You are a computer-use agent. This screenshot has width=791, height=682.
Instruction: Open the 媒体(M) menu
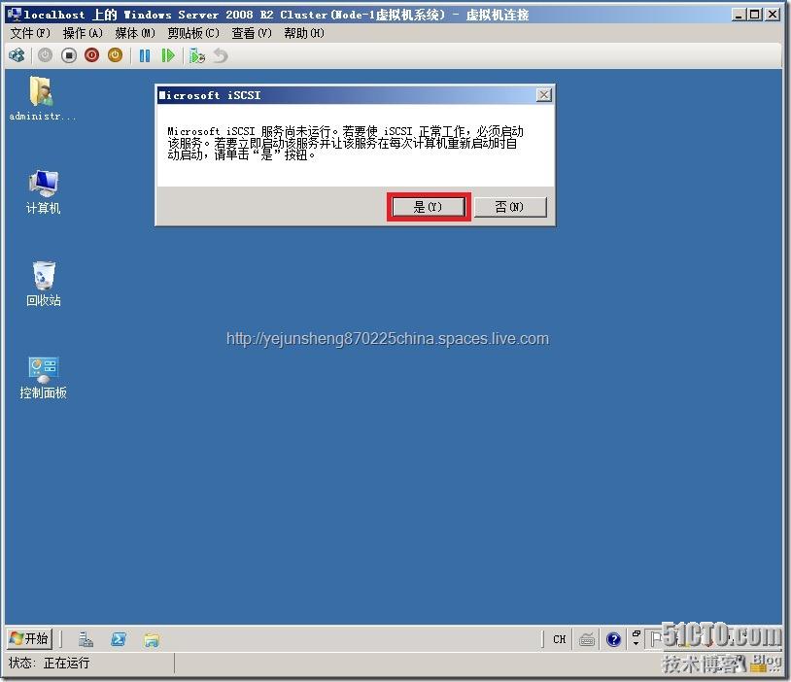[x=135, y=33]
